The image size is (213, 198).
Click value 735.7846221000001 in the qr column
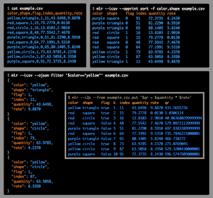click(183, 134)
